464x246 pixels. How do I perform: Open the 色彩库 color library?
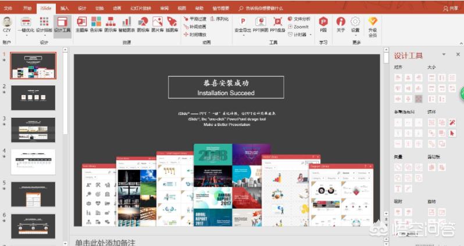tap(96, 24)
